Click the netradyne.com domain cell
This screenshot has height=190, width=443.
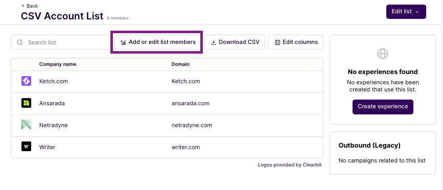[192, 125]
